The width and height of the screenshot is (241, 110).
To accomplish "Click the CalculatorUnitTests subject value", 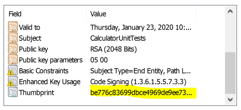I will coord(118,38).
